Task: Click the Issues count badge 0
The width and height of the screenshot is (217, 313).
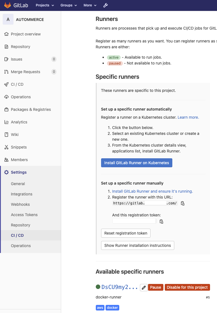Action: point(54,59)
